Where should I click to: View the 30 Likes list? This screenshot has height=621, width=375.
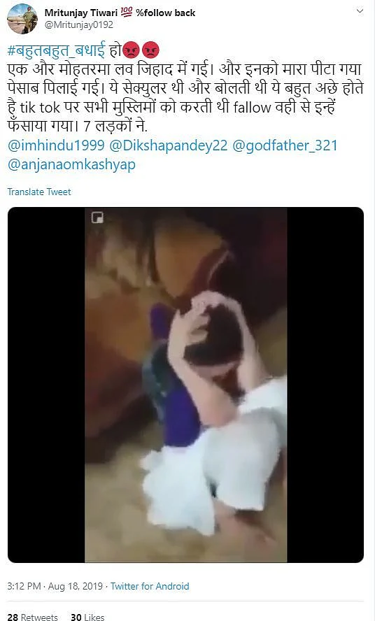point(87,616)
